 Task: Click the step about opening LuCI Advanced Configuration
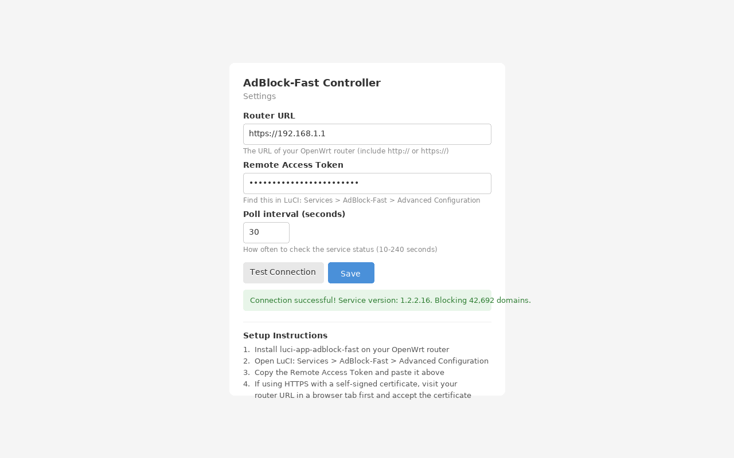click(371, 361)
